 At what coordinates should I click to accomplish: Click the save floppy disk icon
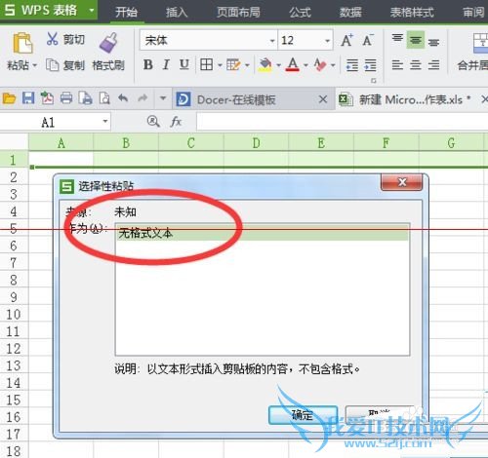coord(28,98)
